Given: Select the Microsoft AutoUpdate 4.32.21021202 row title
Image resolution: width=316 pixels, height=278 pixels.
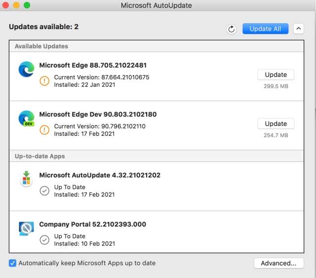Looking at the screenshot, I should click(x=100, y=175).
